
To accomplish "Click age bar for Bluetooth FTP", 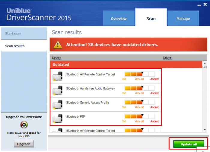I will [139, 116].
